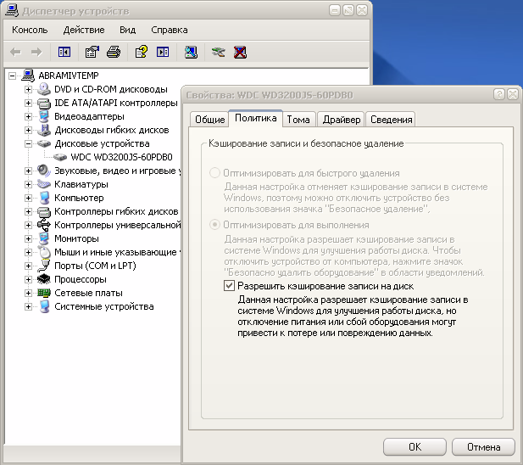Open the Действие menu
The width and height of the screenshot is (523, 465).
click(x=84, y=30)
